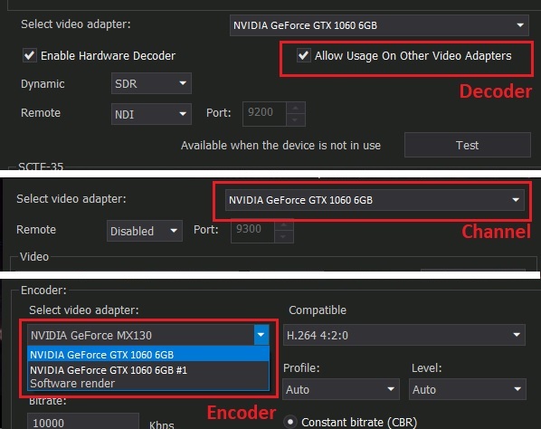
Task: Open Compatible H.264 4:2:0 dropdown
Action: (x=404, y=335)
